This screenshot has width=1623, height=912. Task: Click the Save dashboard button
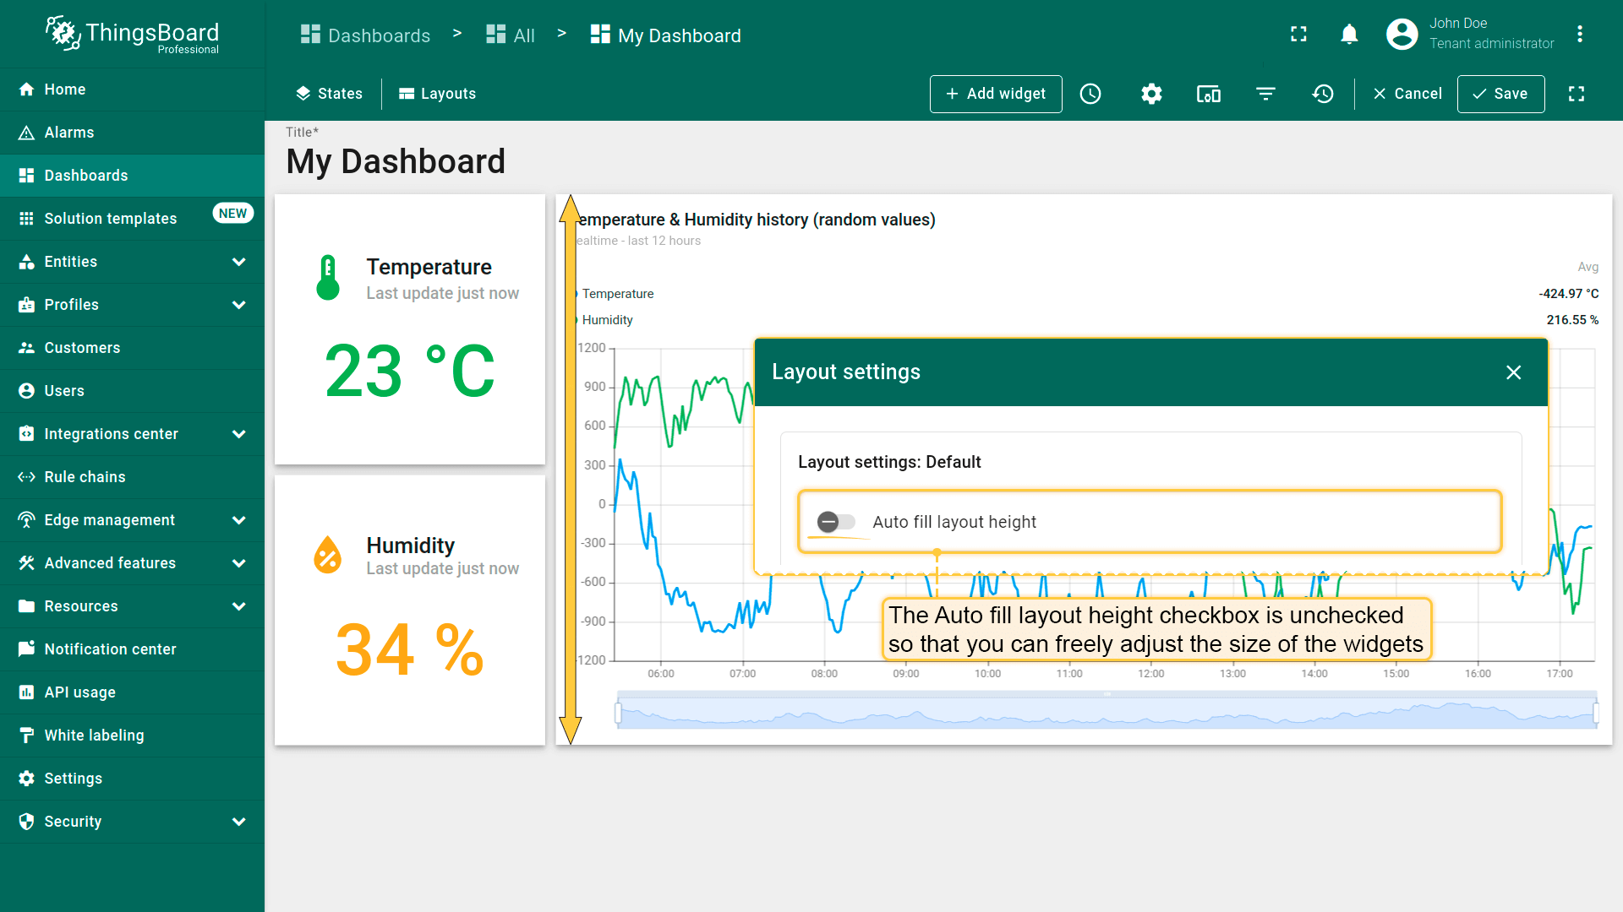(1500, 94)
